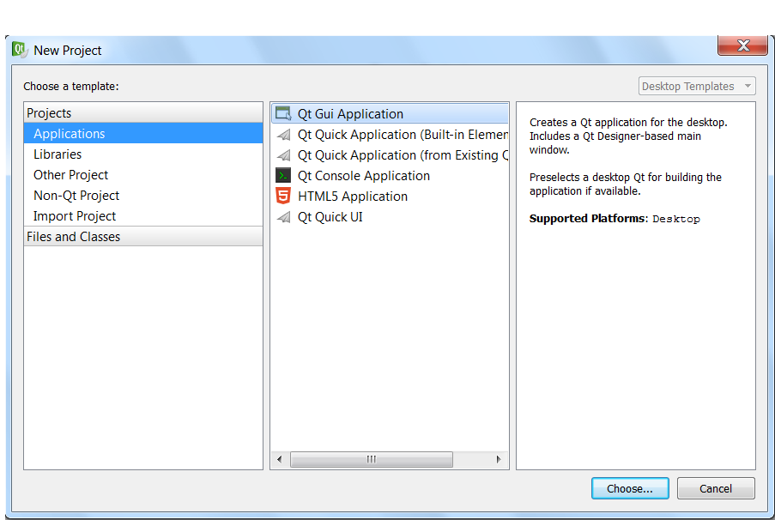
Task: Select the Qt Quick Application (from Existing) template
Action: pos(390,155)
